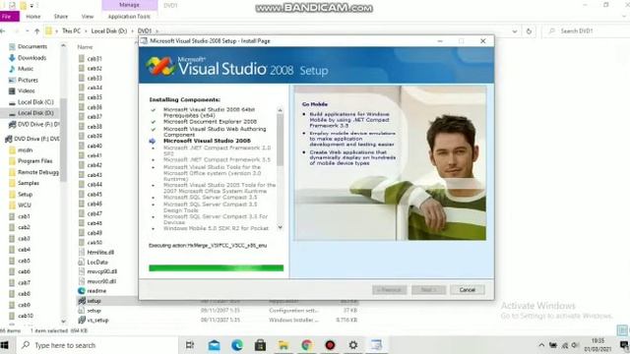Open the Mail app from taskbar
The height and width of the screenshot is (354, 630).
point(214,345)
